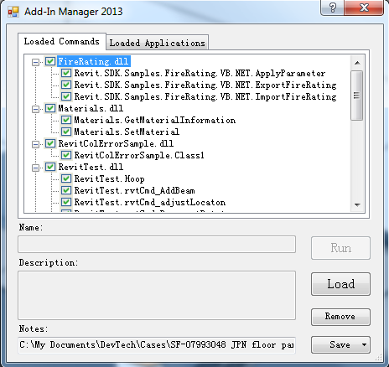
Task: Select the ExportFireRating command entry
Action: pos(205,85)
